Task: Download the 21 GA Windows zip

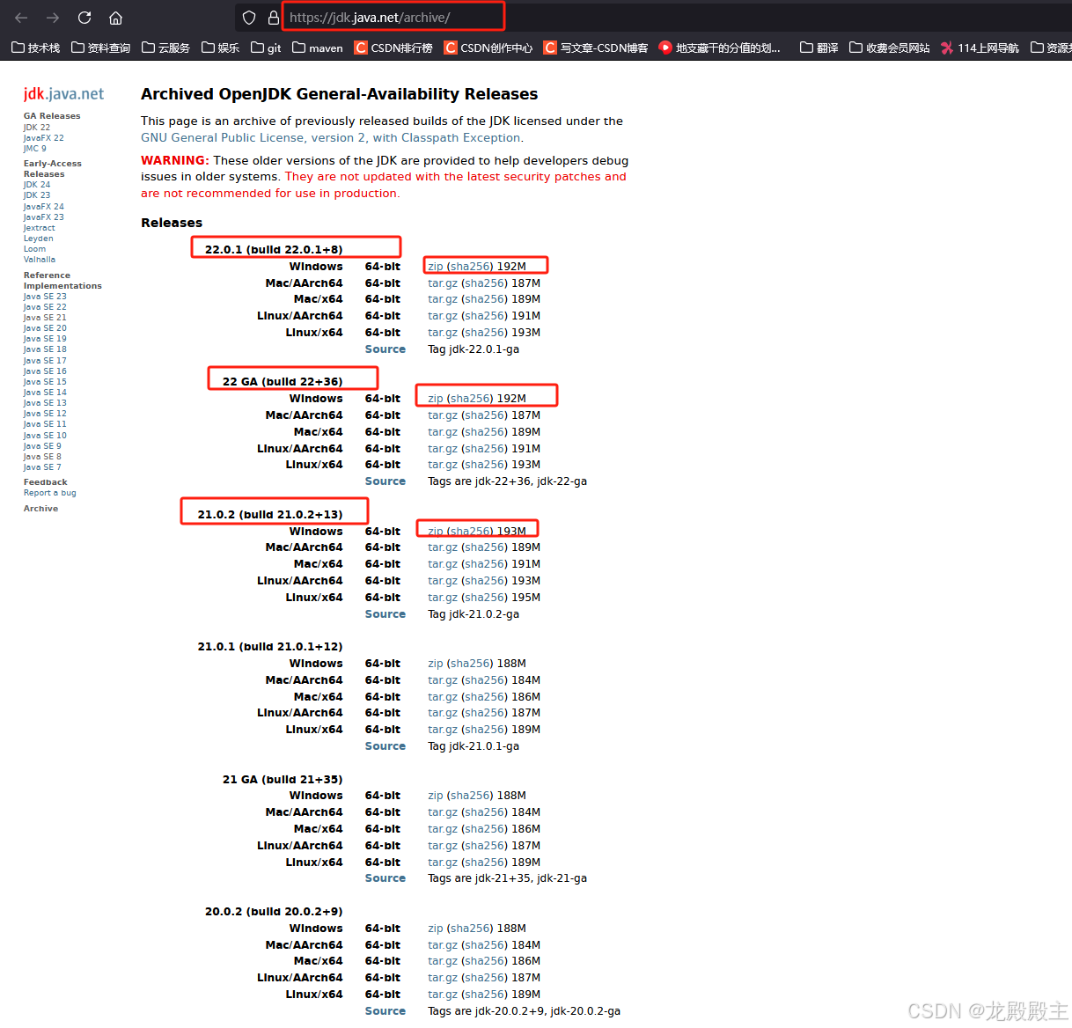Action: point(436,796)
